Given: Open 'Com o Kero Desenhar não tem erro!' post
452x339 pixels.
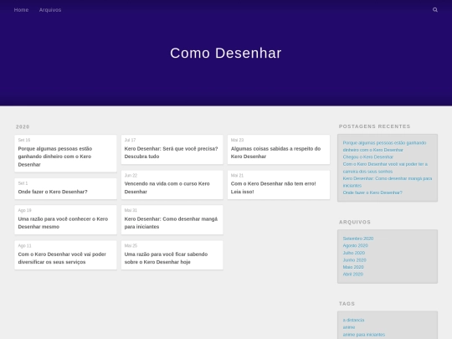Looking at the screenshot, I should click(279, 185).
